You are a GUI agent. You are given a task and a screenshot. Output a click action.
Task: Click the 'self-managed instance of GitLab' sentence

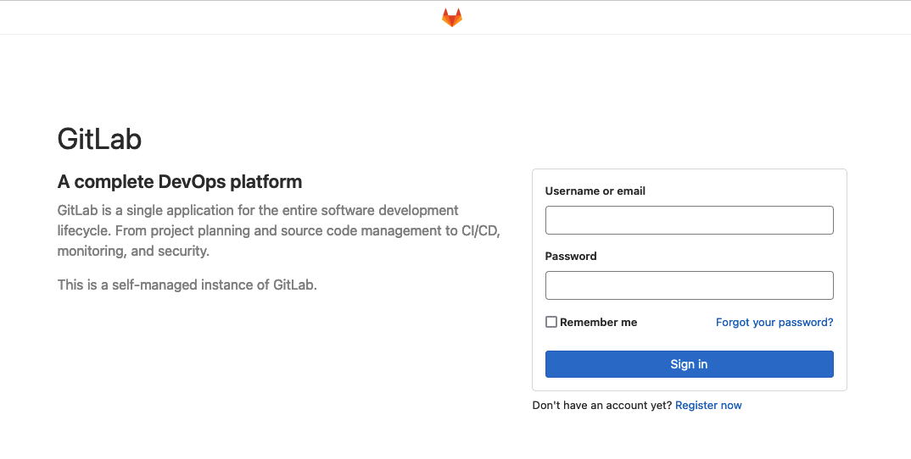187,285
